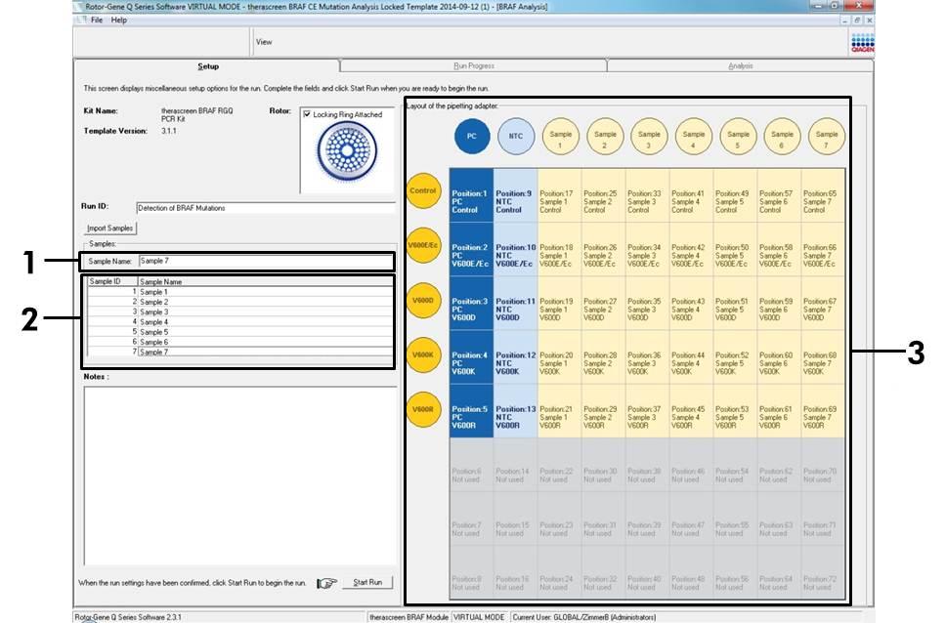Open the View toolbar option
This screenshot has height=623, width=946.
[264, 42]
